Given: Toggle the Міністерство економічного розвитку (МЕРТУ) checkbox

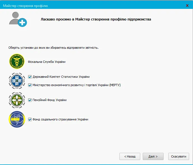Looking at the screenshot, I should pos(30,85).
